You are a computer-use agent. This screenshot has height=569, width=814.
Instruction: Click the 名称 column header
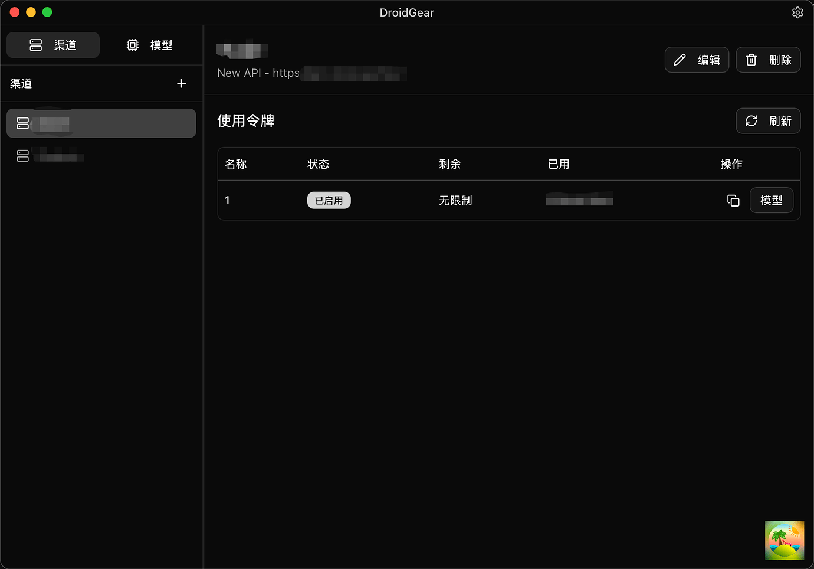pos(236,164)
